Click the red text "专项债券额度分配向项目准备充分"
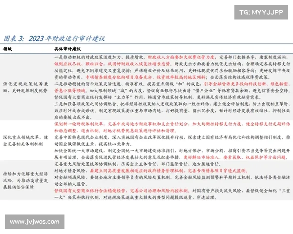293x234 pixels. click(x=119, y=77)
